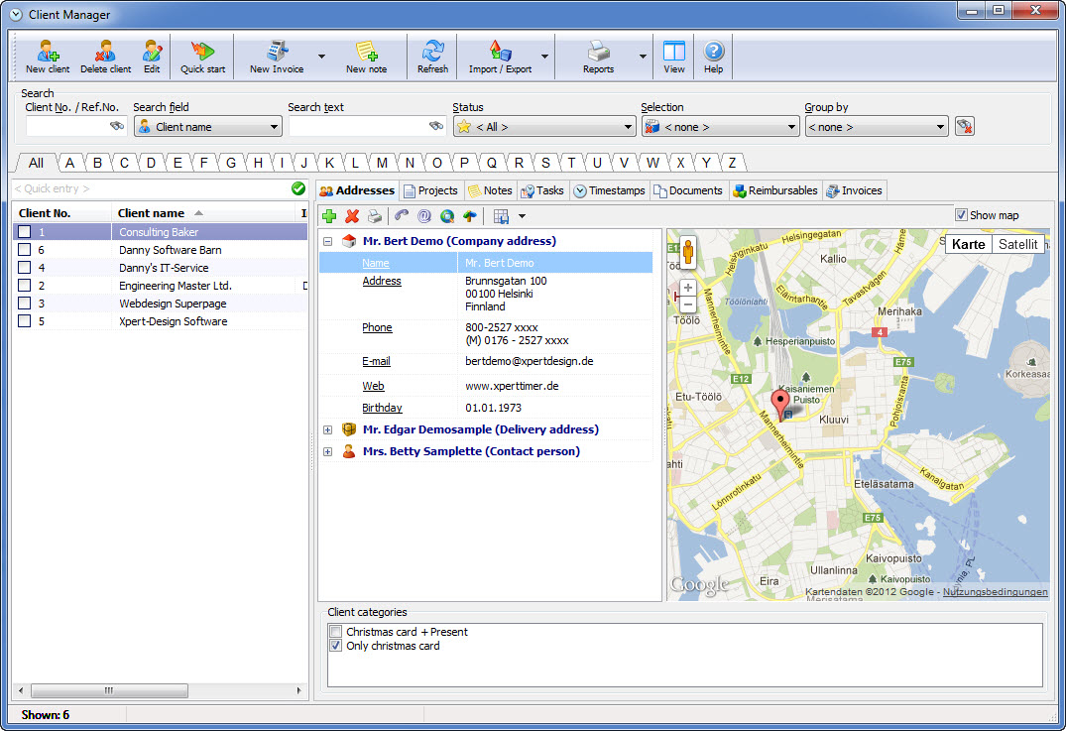This screenshot has width=1066, height=731.
Task: Delete the selected address with the red X
Action: (352, 216)
